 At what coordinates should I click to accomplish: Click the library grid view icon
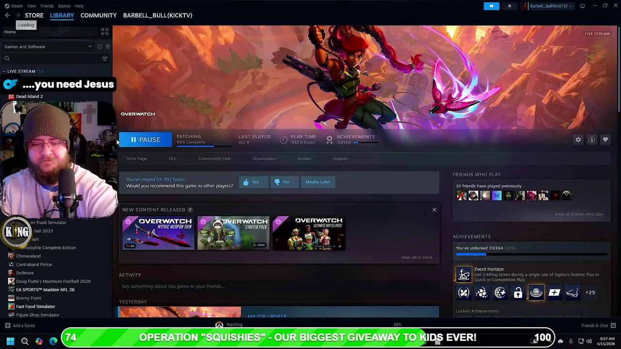(x=104, y=32)
